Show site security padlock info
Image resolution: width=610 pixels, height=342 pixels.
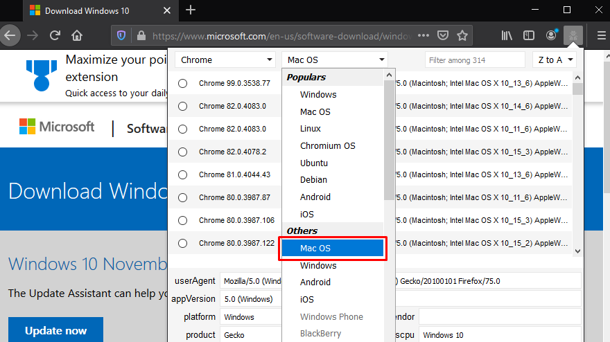coord(141,36)
